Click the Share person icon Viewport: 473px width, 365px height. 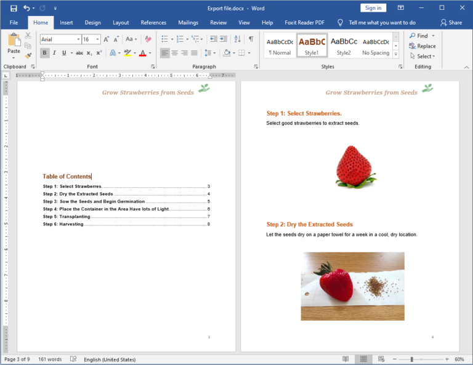coord(443,23)
